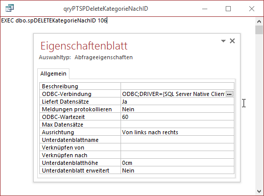Viewport: 264px width, 196px height.
Task: Click the query window icon in title bar
Action: click(10, 8)
